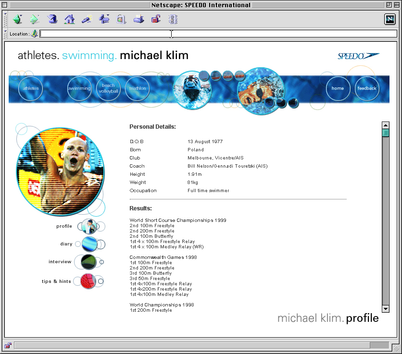402x354 pixels.
Task: Focus the Location URL field
Action: [x=216, y=34]
